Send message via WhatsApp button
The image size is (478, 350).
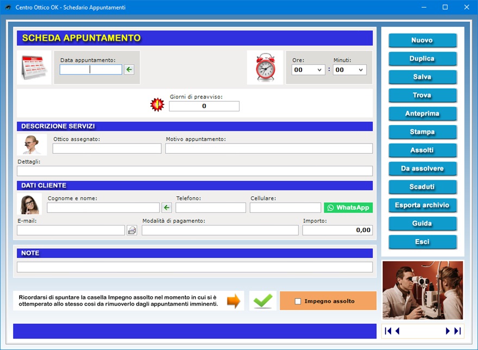tap(348, 208)
